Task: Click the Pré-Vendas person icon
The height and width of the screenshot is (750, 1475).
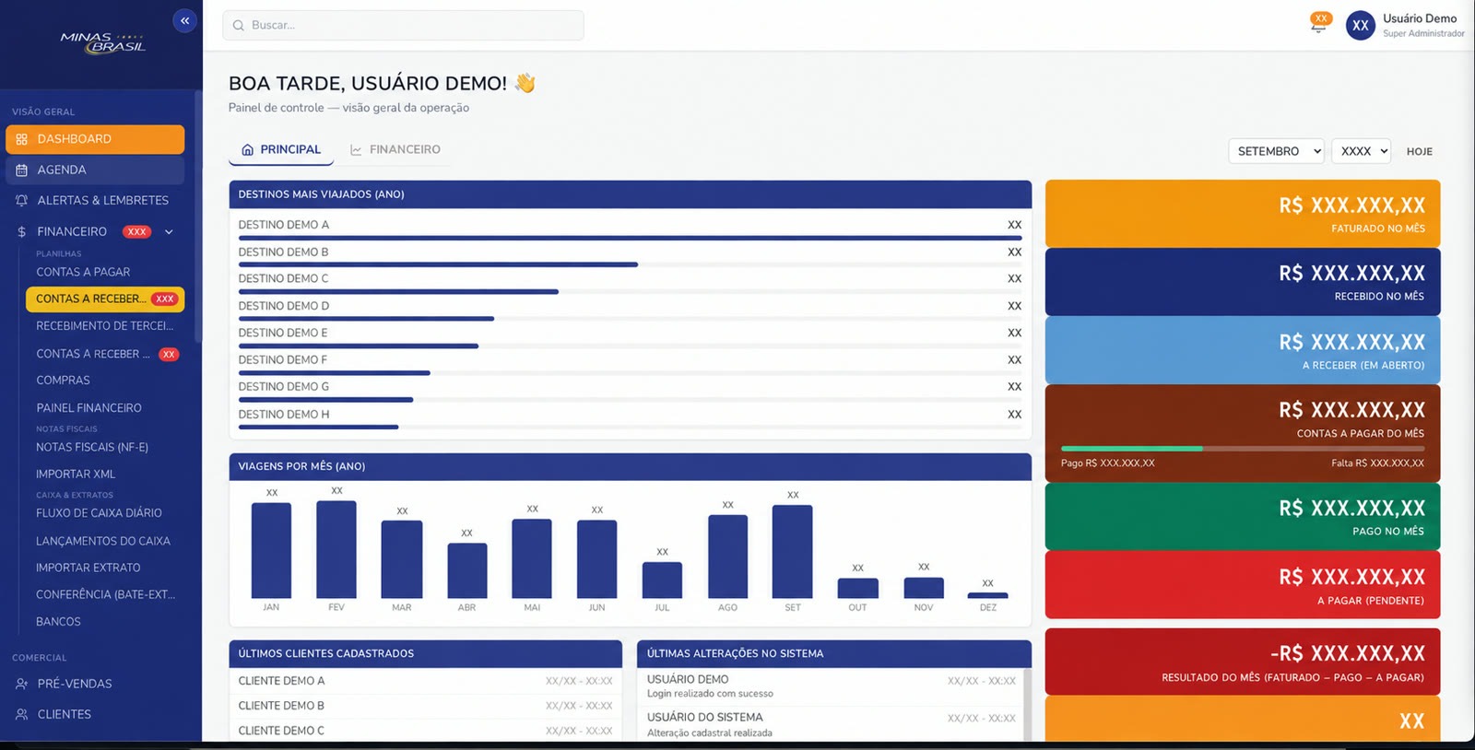Action: [21, 685]
